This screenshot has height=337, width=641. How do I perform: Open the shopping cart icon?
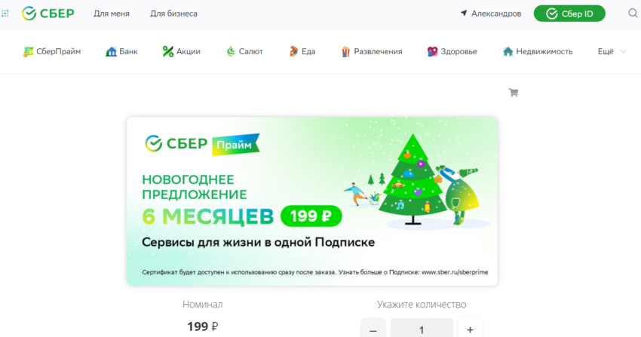pyautogui.click(x=514, y=93)
